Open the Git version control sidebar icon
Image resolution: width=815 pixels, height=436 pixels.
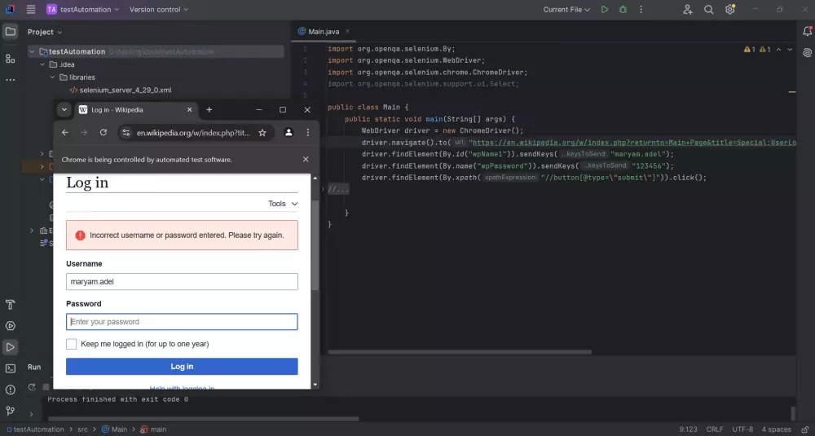click(x=10, y=411)
